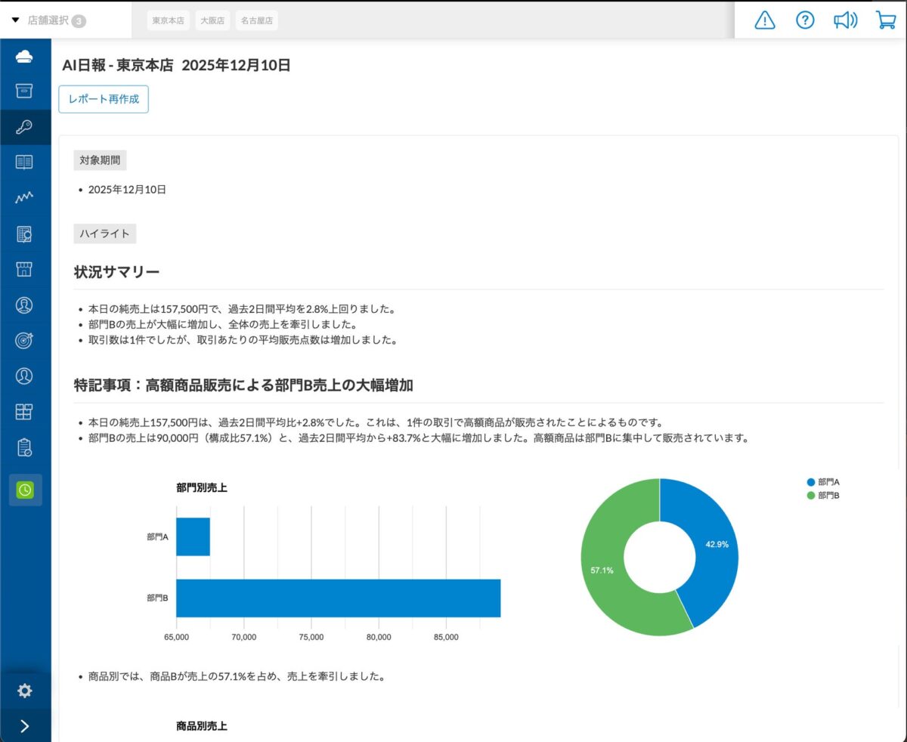Click the target goal icon in the sidebar

(25, 340)
